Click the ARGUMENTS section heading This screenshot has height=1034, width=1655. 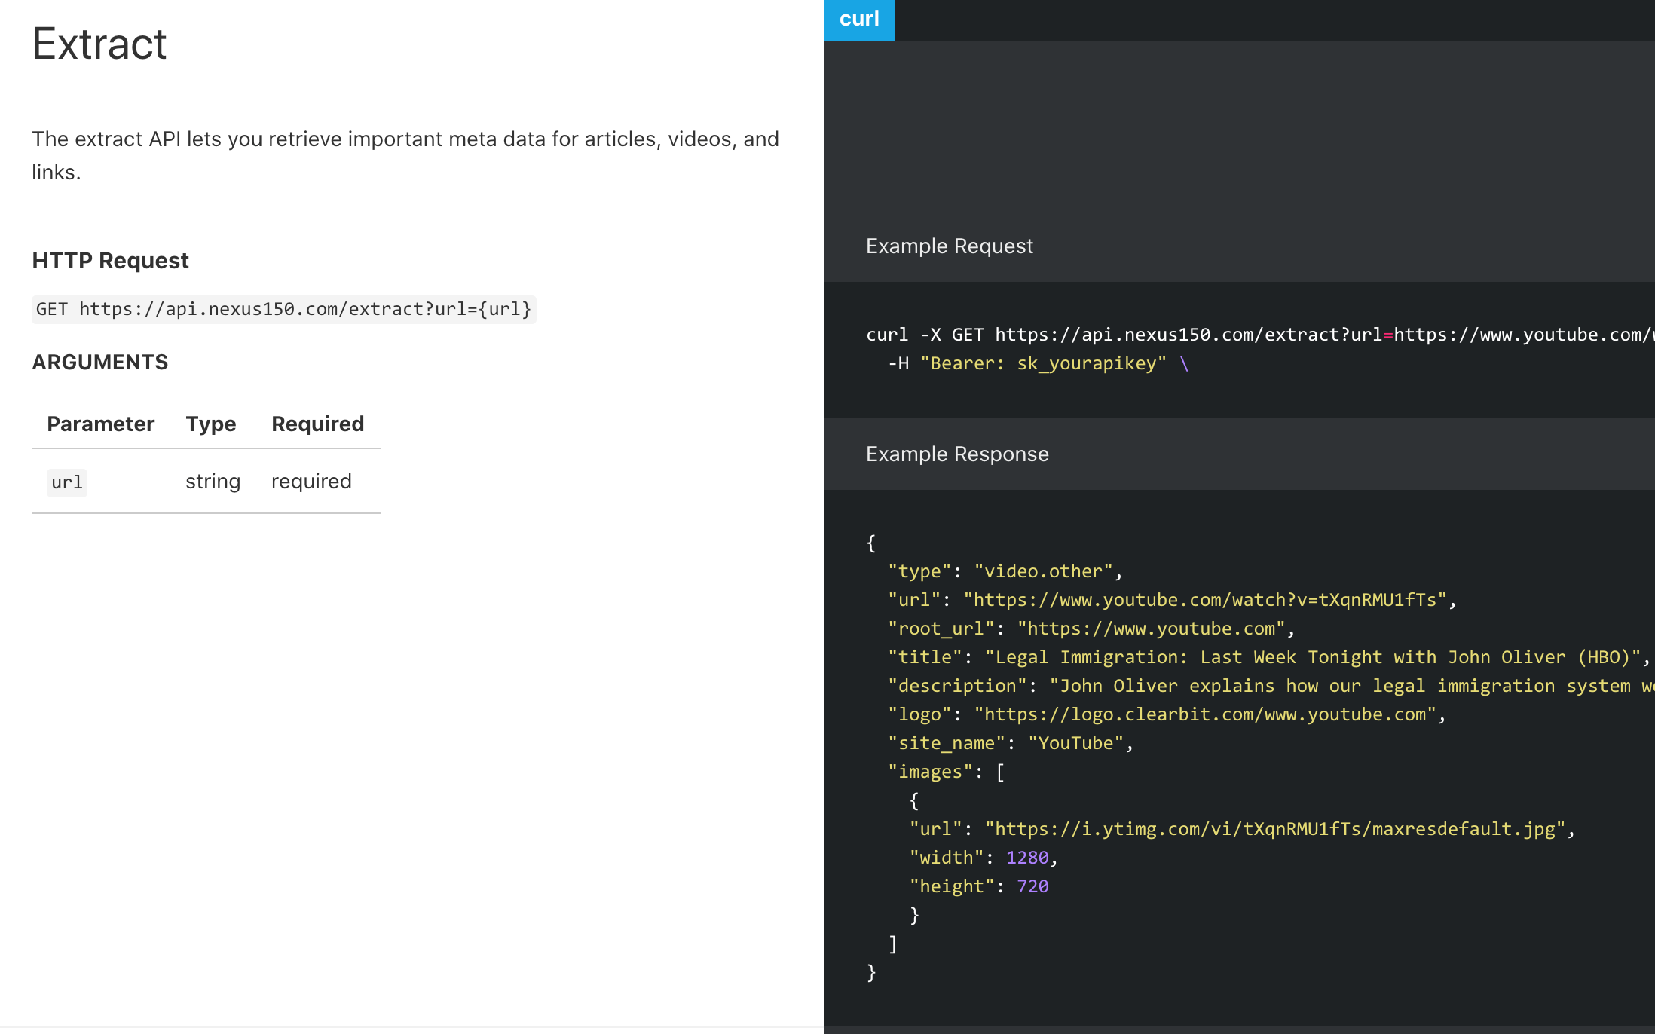[x=99, y=363]
